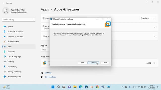The image size is (161, 90).
Task: Click the App list search field containing vmw
Action: 45,50
